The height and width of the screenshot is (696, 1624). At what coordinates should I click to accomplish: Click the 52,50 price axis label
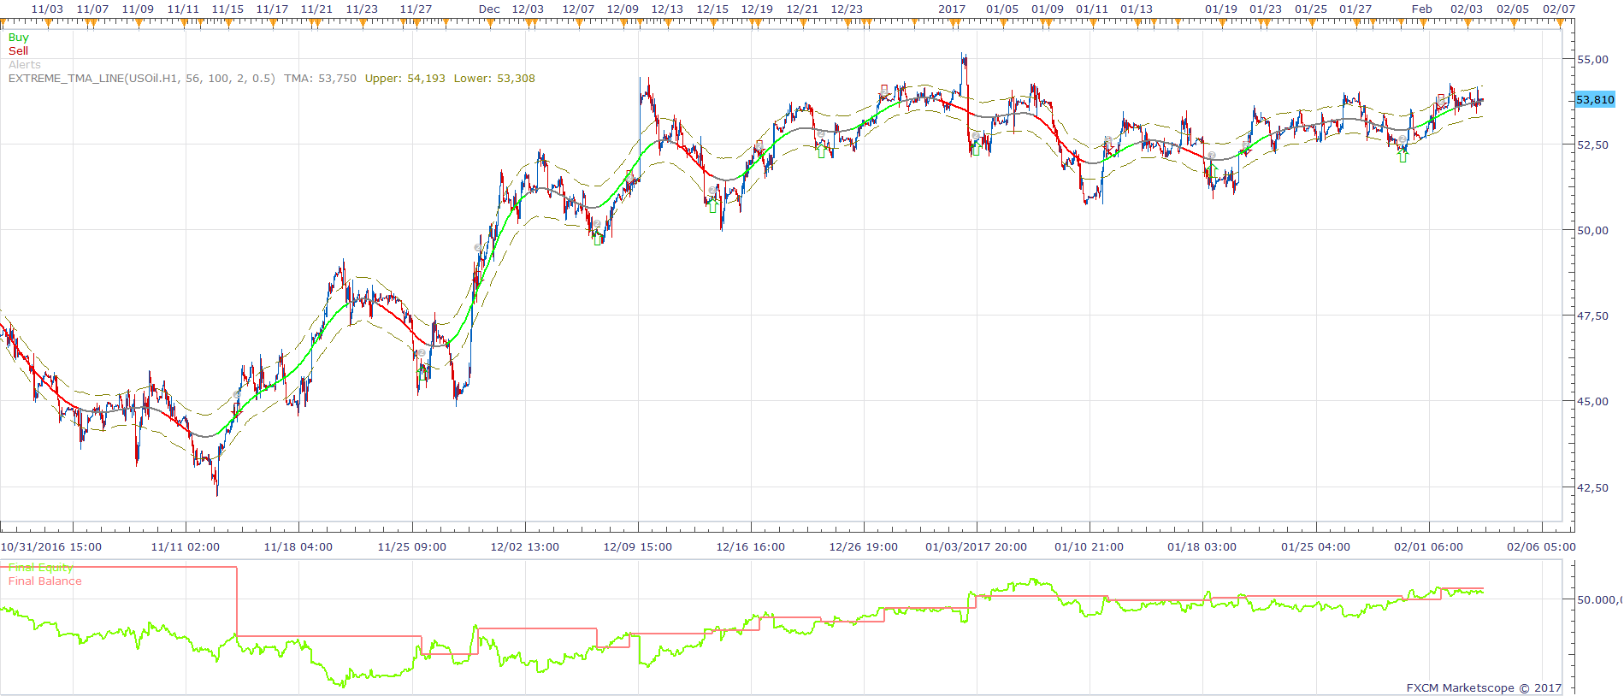tap(1592, 145)
